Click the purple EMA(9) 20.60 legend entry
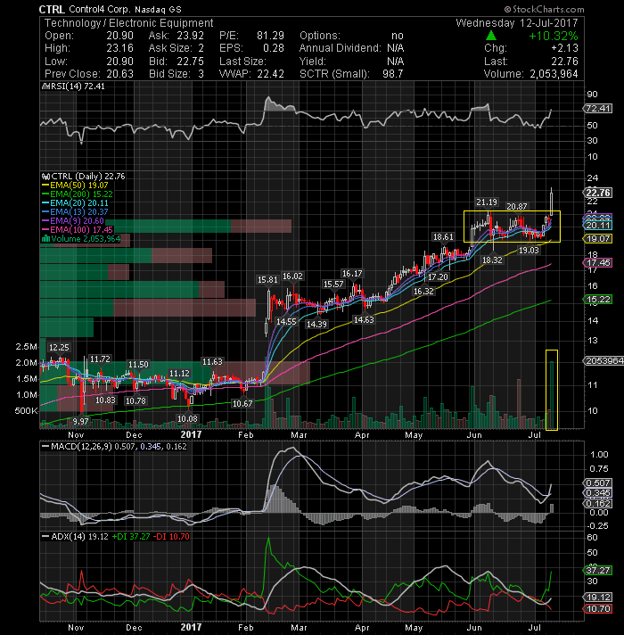This screenshot has height=635, width=624. click(73, 221)
